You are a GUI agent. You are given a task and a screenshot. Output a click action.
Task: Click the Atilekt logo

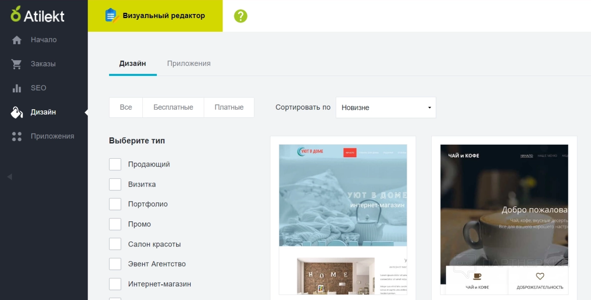pyautogui.click(x=37, y=15)
